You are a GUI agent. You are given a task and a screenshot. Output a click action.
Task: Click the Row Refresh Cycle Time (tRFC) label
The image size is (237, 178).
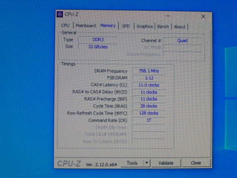[97, 113]
